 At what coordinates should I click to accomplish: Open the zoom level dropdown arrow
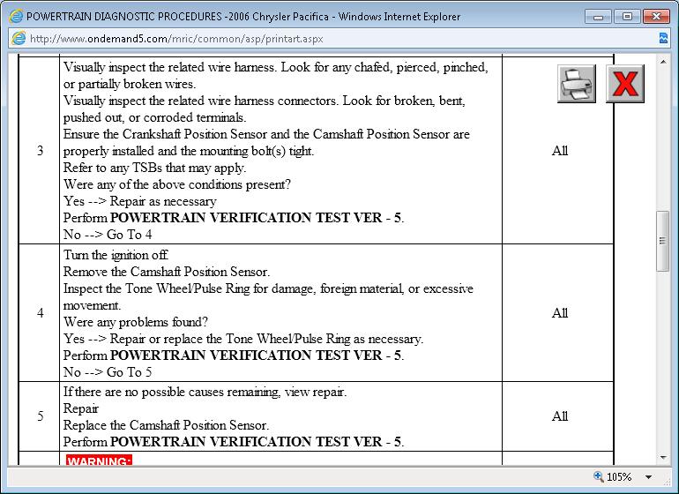pos(648,477)
